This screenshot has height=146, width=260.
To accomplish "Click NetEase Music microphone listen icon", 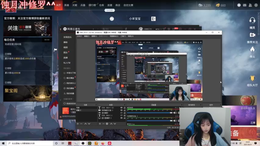I will [126, 29].
